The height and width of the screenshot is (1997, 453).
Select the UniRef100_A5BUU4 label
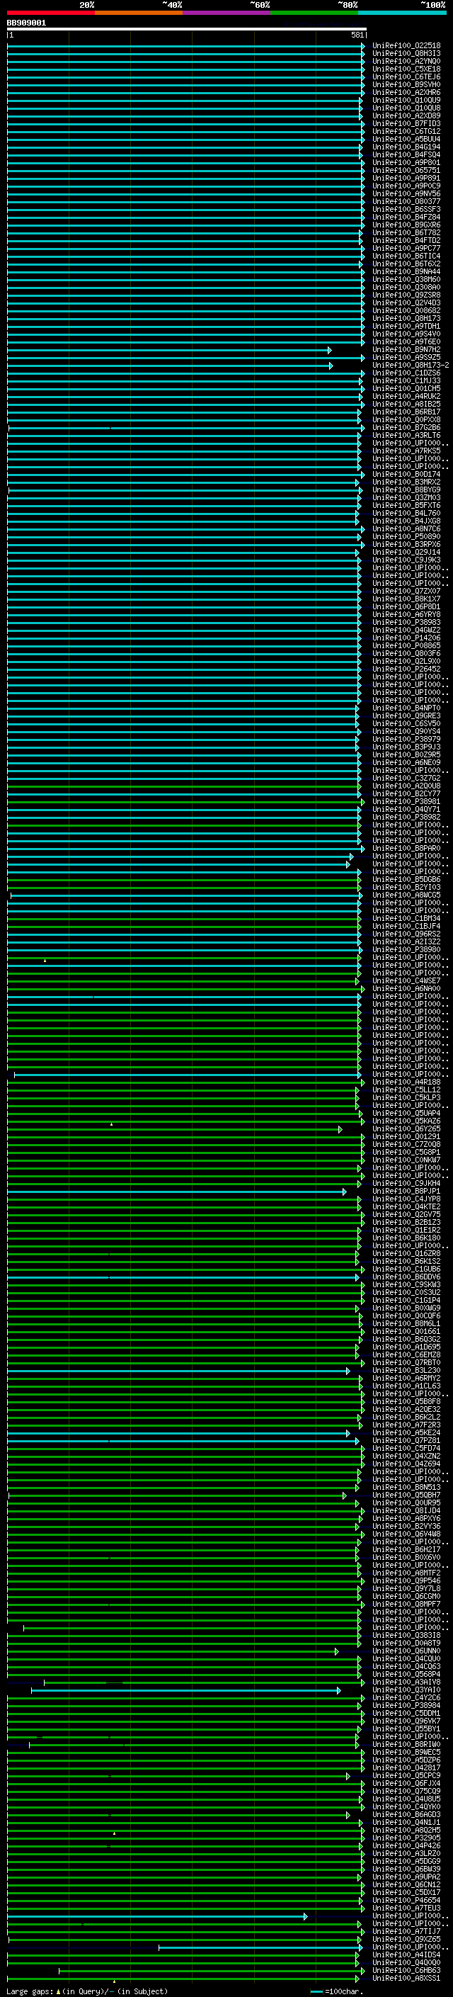(406, 139)
